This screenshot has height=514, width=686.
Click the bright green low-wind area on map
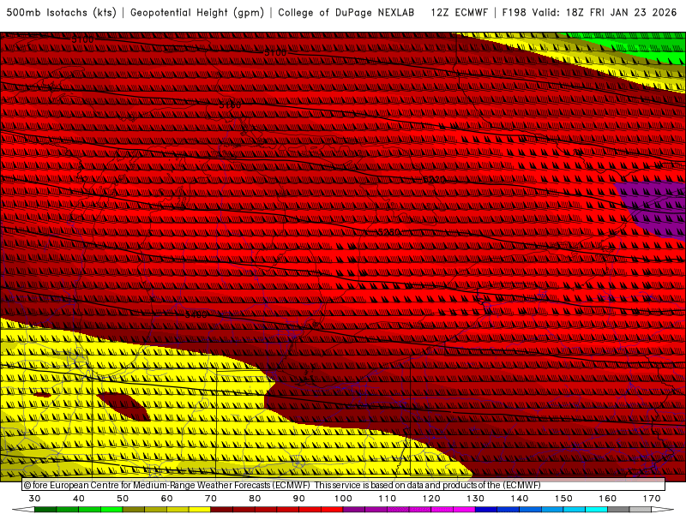[630, 48]
